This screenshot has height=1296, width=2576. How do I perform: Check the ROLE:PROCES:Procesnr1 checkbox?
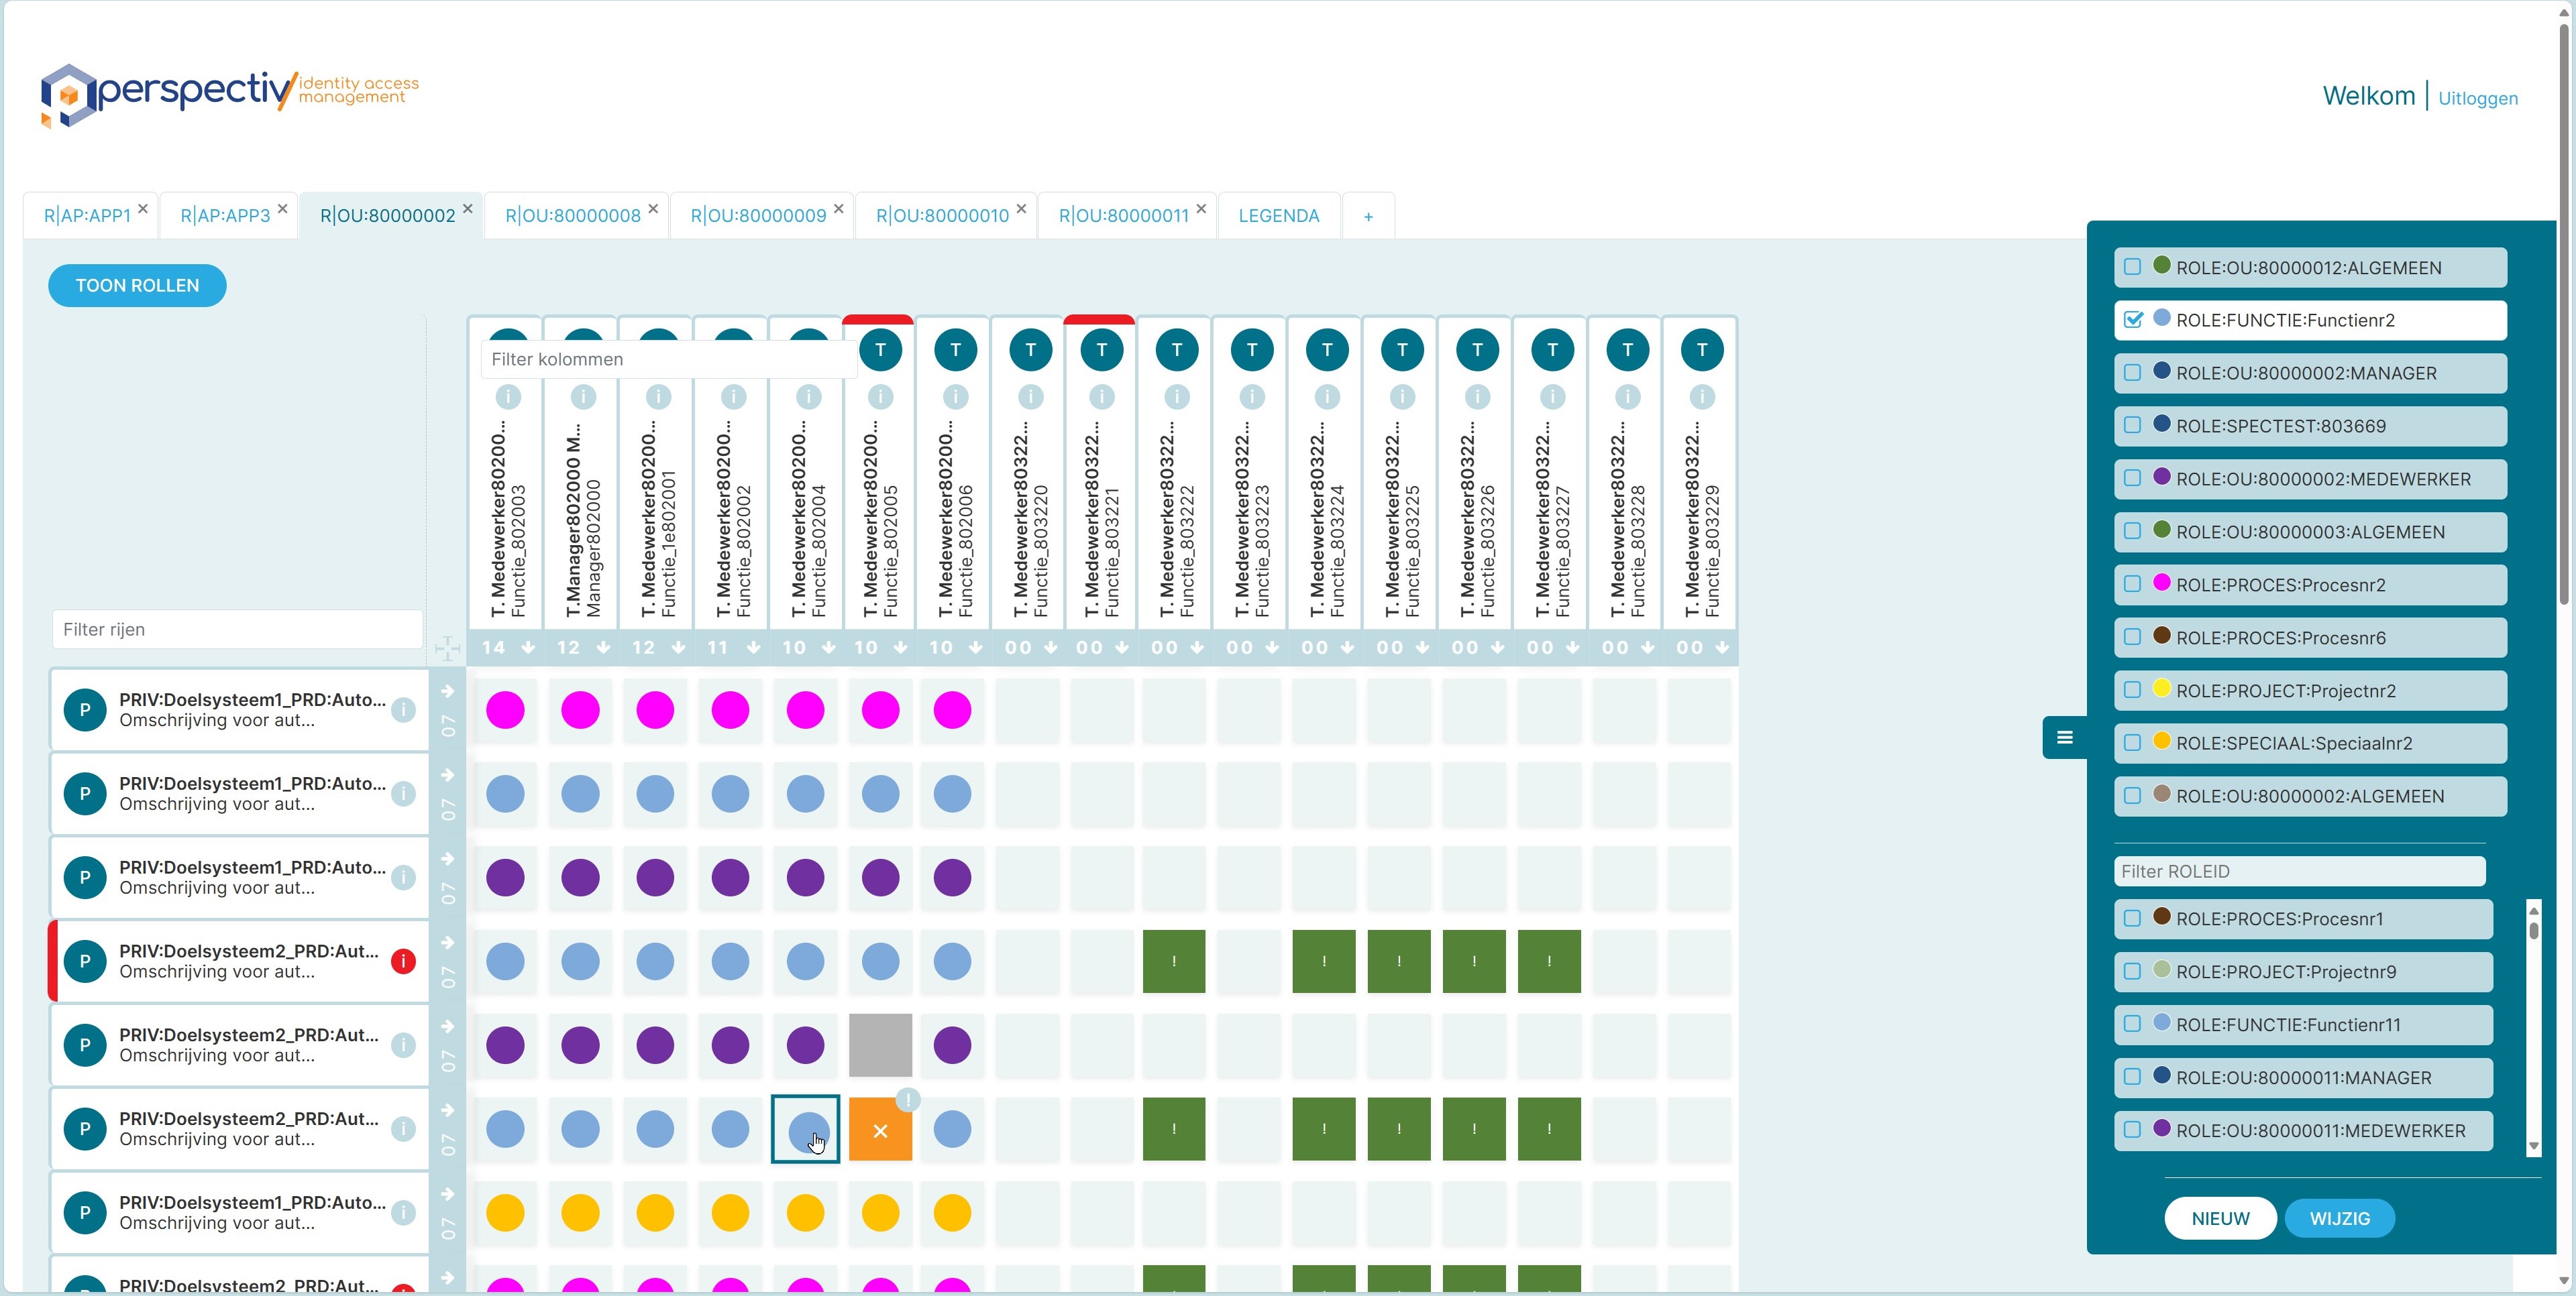pos(2132,919)
